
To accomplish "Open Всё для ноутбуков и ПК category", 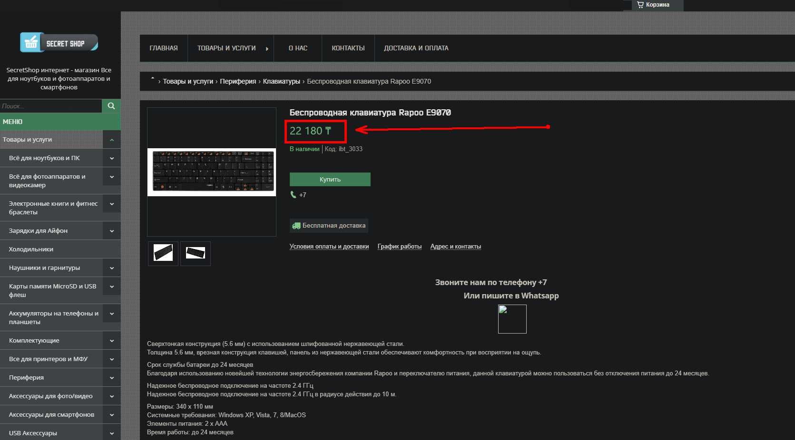I will tap(44, 158).
